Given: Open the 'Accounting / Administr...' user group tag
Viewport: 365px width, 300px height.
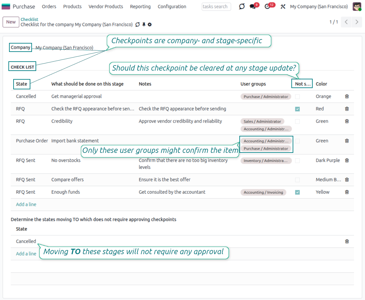Looking at the screenshot, I should [266, 141].
